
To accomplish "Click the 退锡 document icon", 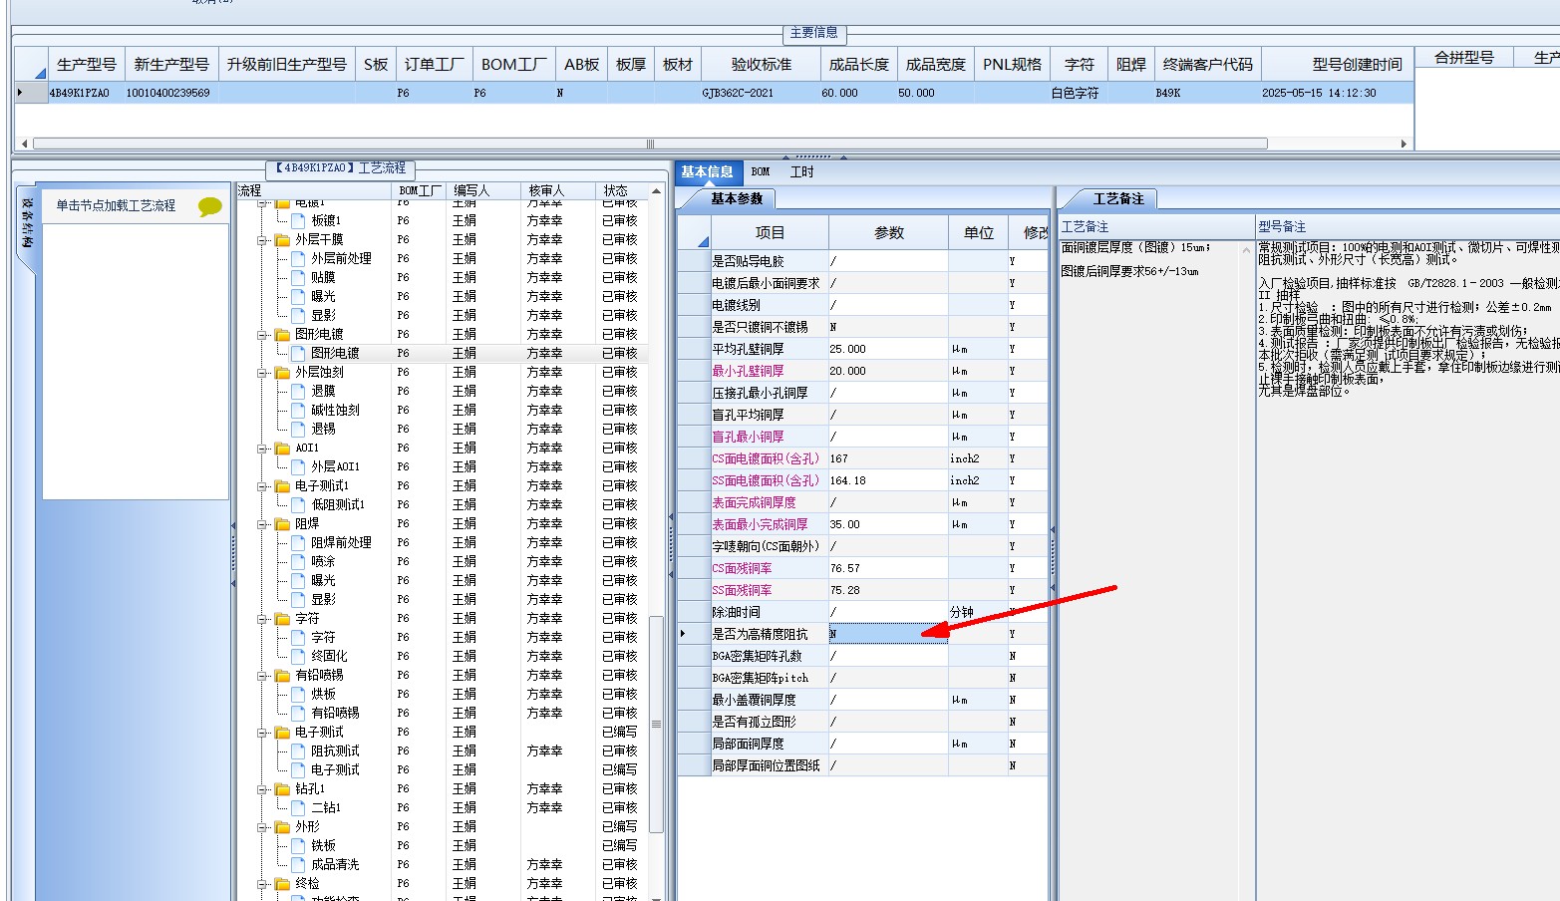I will click(x=298, y=429).
